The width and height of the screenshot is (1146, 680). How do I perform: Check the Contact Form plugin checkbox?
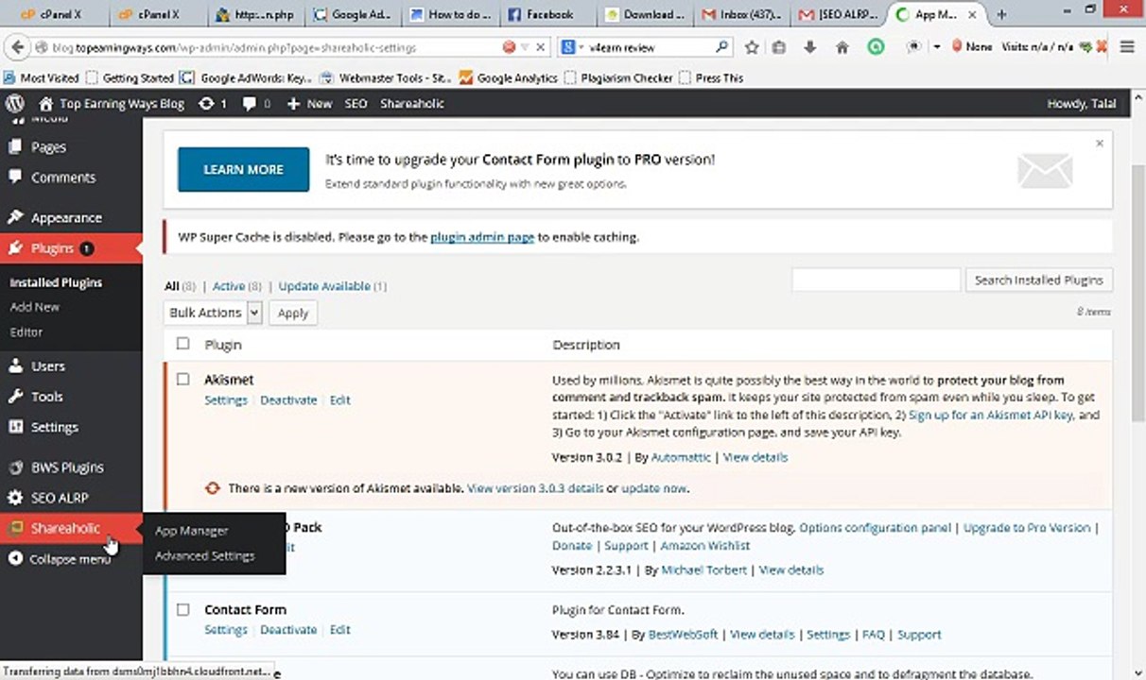click(x=183, y=609)
